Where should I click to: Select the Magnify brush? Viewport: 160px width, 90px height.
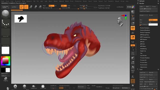[6, 79]
